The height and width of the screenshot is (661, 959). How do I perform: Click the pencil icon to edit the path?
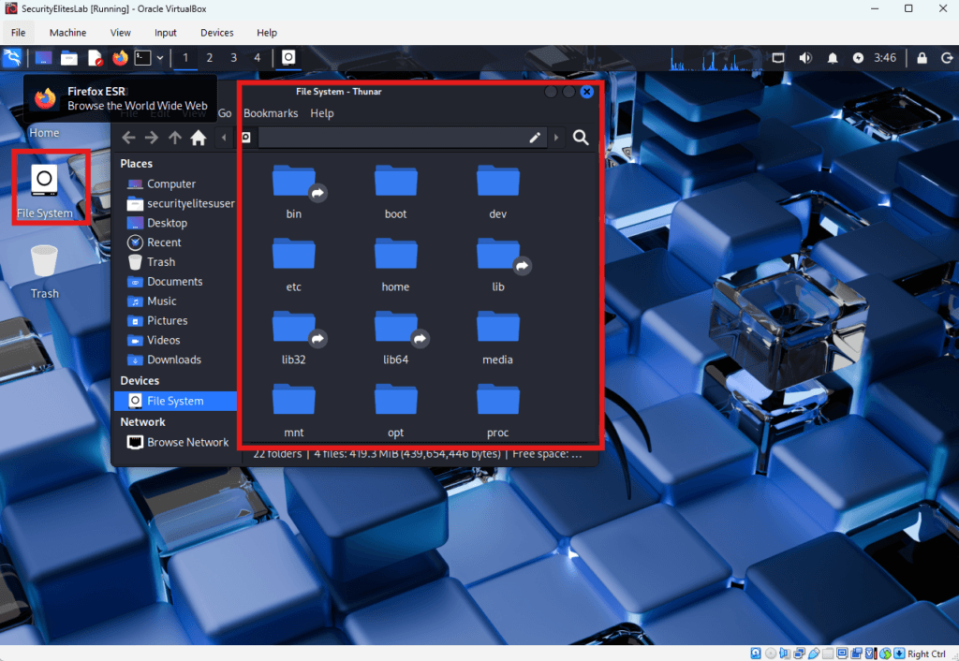click(534, 138)
